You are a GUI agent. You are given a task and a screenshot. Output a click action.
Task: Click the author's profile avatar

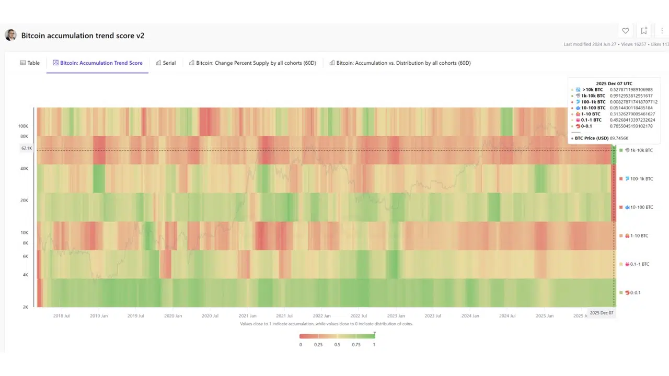click(x=10, y=35)
